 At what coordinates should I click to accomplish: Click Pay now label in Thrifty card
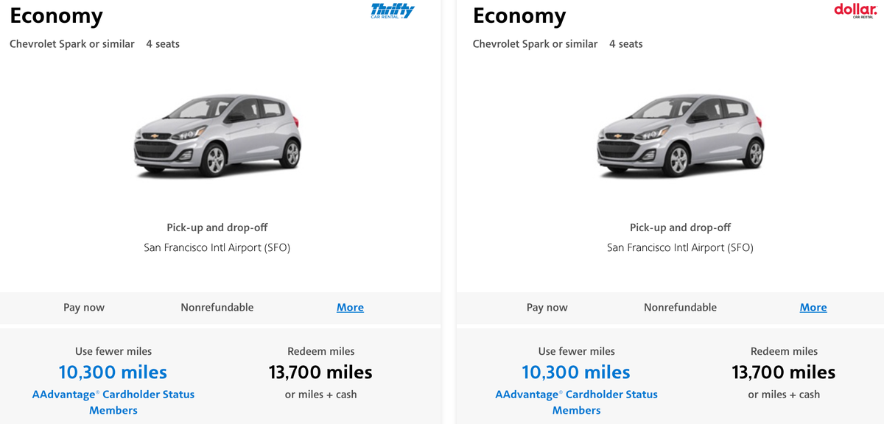(84, 308)
